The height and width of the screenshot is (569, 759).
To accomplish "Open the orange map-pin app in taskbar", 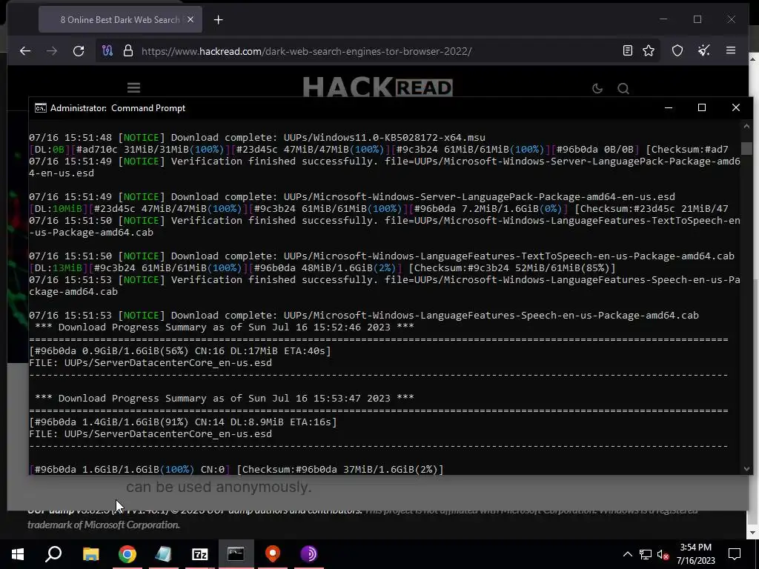I will (273, 554).
